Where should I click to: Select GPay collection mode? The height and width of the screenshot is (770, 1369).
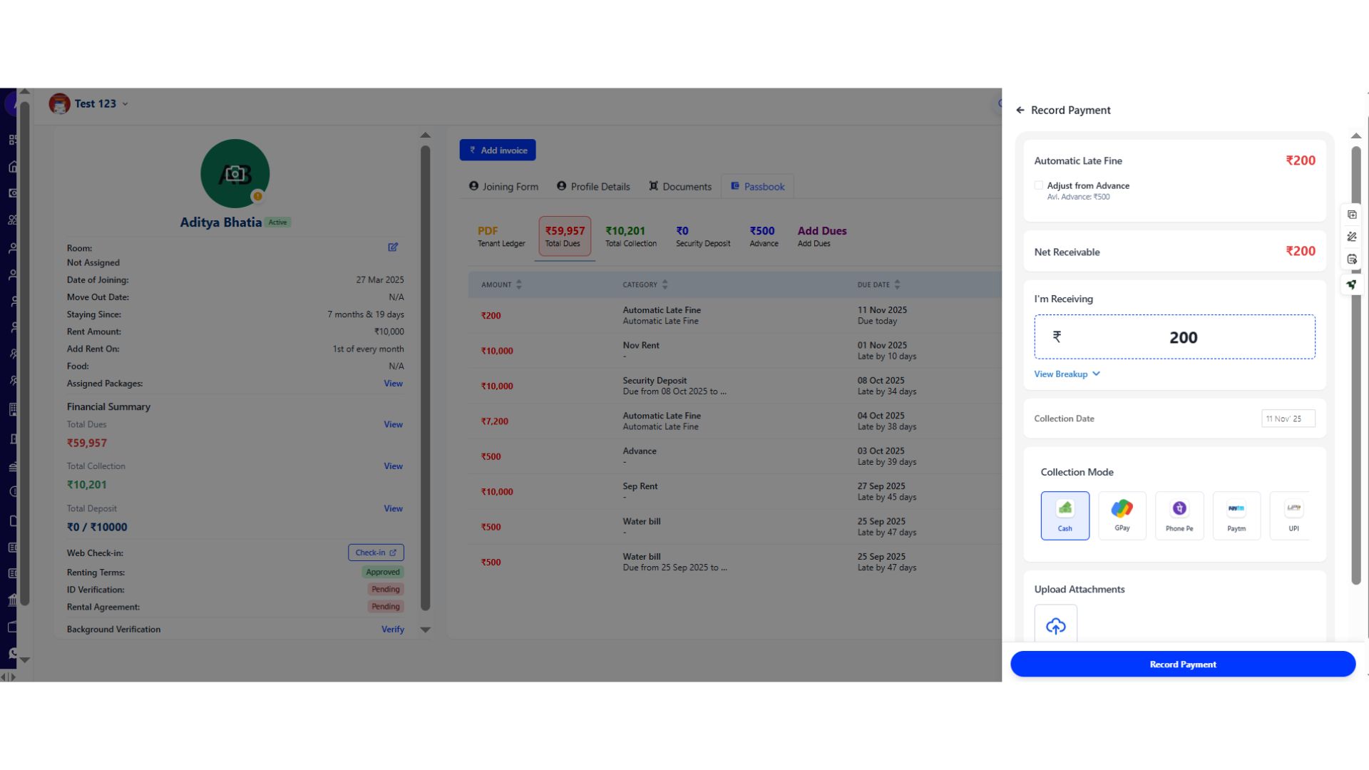pos(1122,515)
